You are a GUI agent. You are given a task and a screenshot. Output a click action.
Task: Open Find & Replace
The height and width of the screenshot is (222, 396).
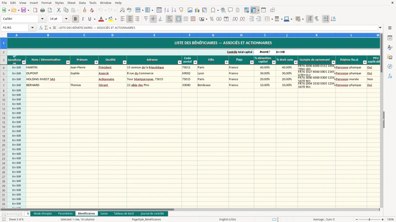point(122,10)
